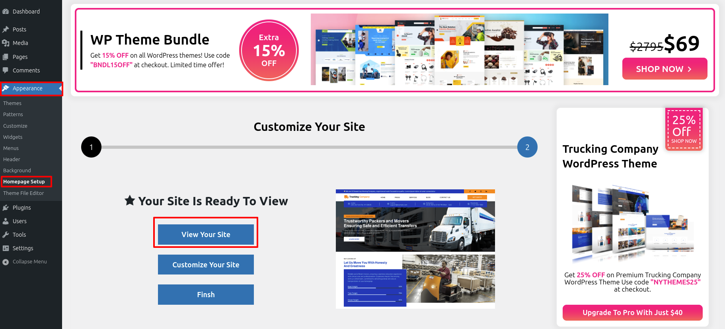
Task: Click the Pages document icon
Action: (6, 57)
